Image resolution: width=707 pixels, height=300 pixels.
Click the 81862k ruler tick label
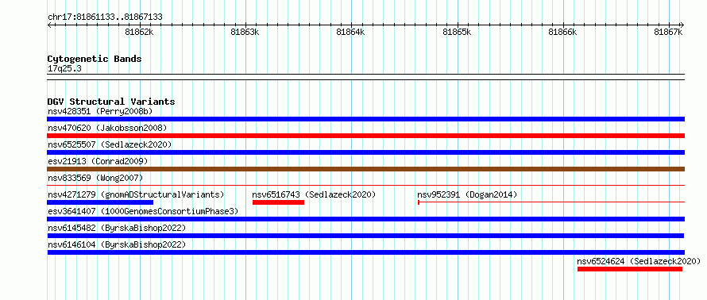click(x=140, y=32)
